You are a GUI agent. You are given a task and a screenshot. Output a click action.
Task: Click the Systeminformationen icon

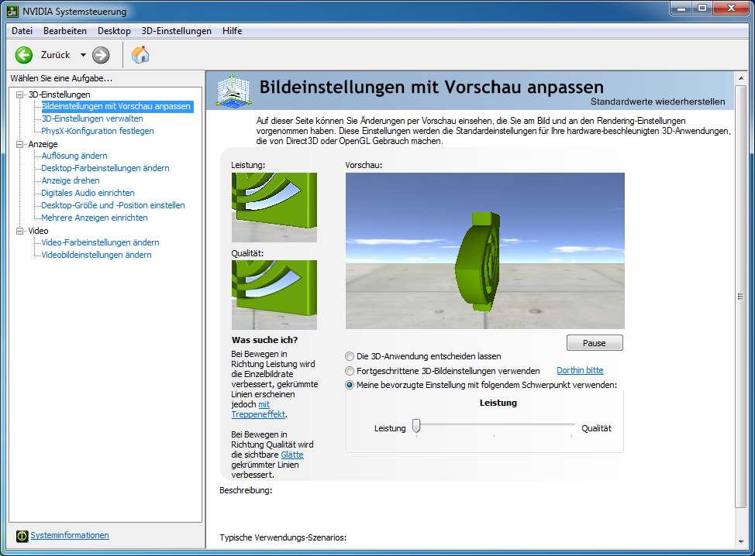click(x=22, y=536)
